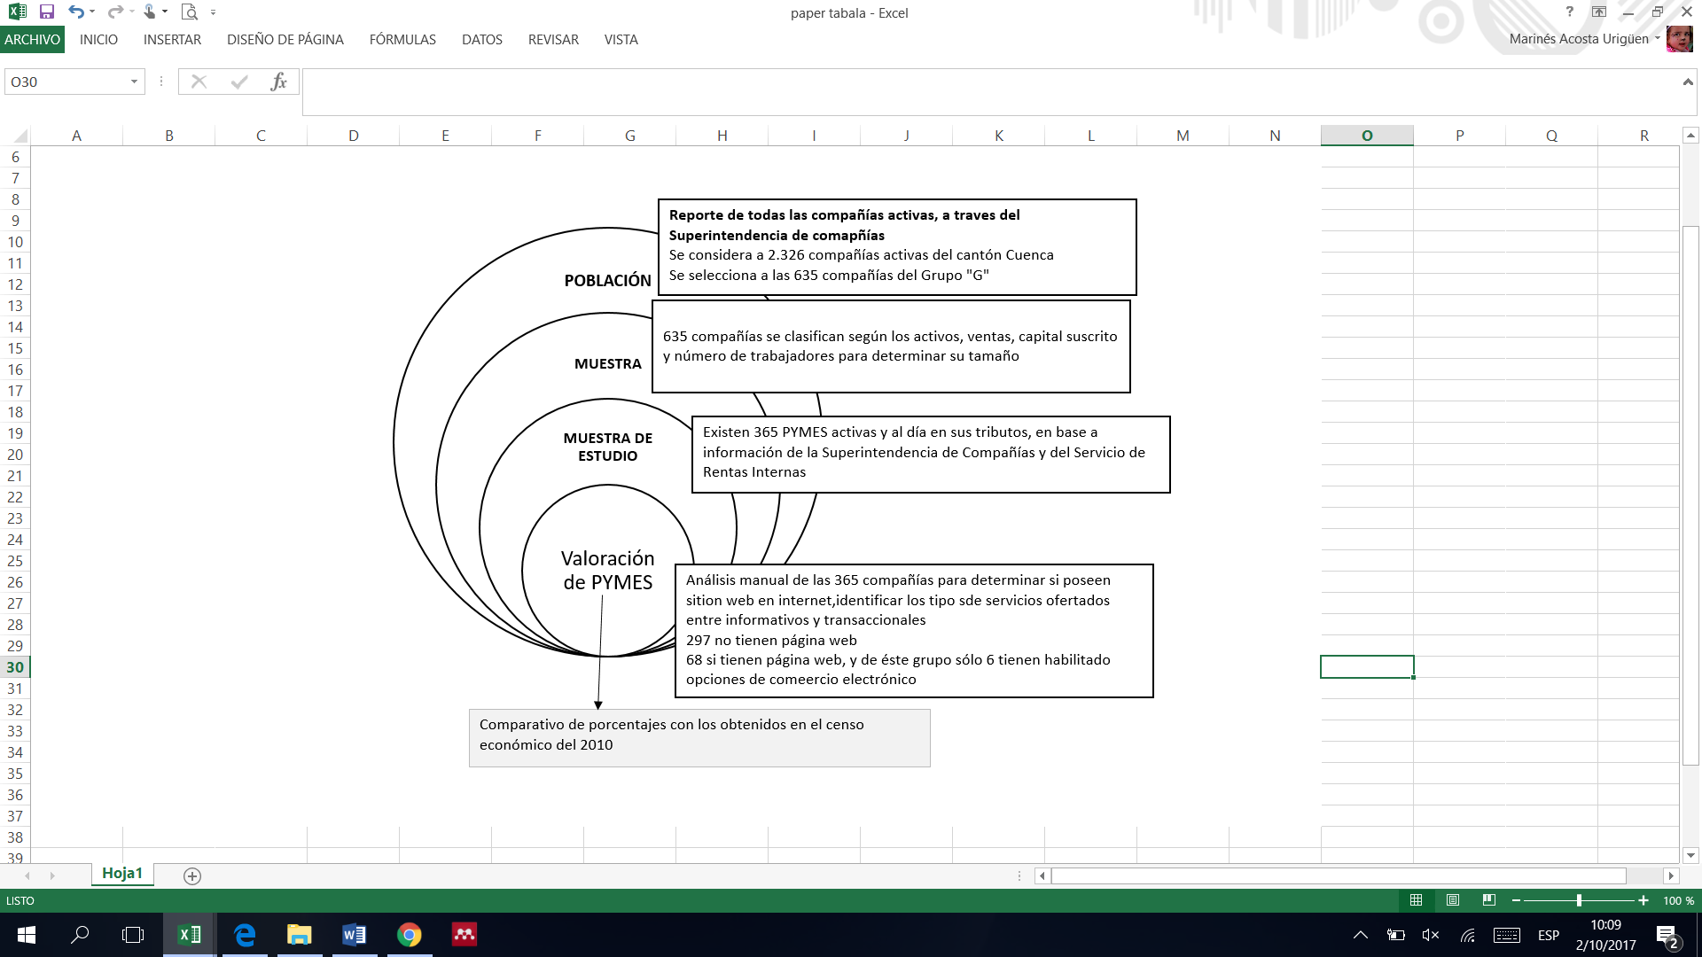Expand the formula bar chevron

point(1687,82)
